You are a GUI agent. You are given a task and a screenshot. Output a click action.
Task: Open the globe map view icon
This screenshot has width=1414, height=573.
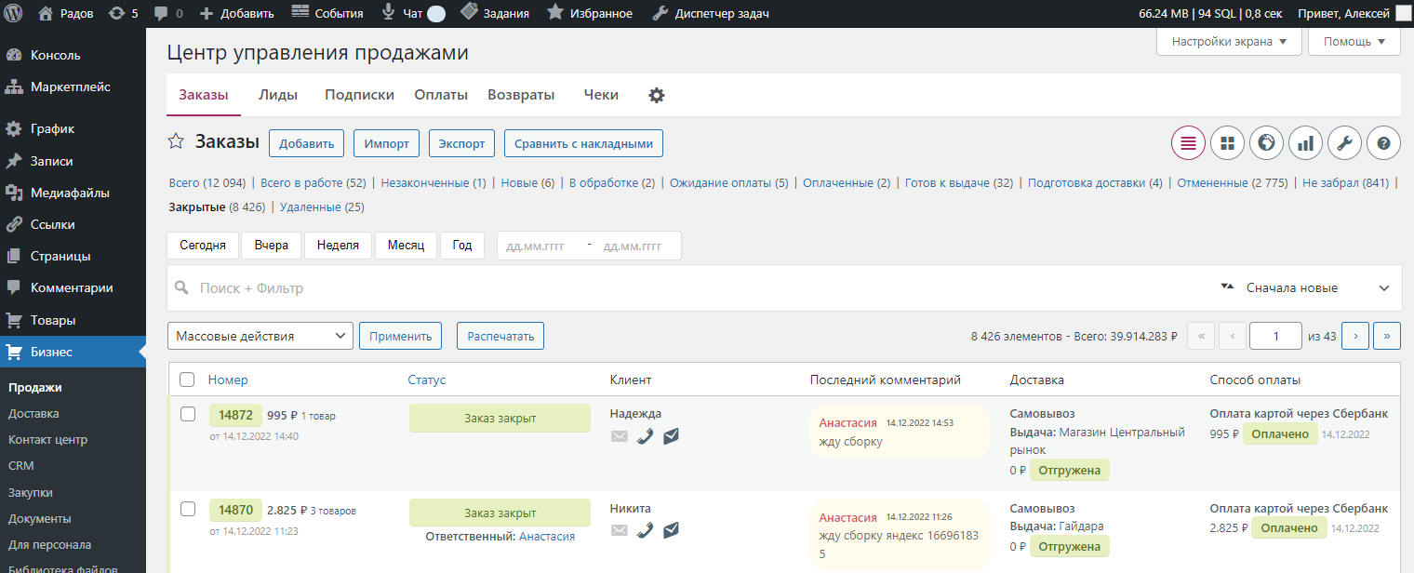[1266, 142]
